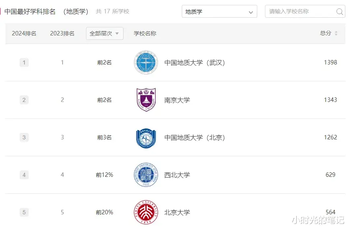Expand the 全部层次 level filter
Viewport: 349px width, 230px height.
click(x=105, y=33)
